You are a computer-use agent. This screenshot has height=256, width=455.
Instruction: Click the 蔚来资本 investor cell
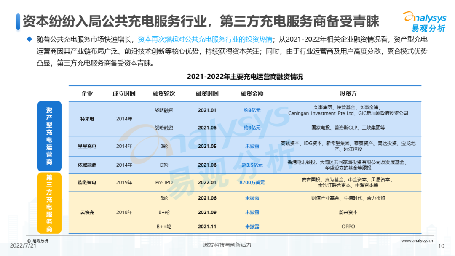[x=348, y=212]
